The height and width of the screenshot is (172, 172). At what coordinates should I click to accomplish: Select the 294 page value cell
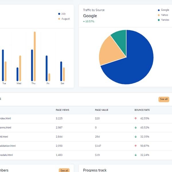point(97,137)
